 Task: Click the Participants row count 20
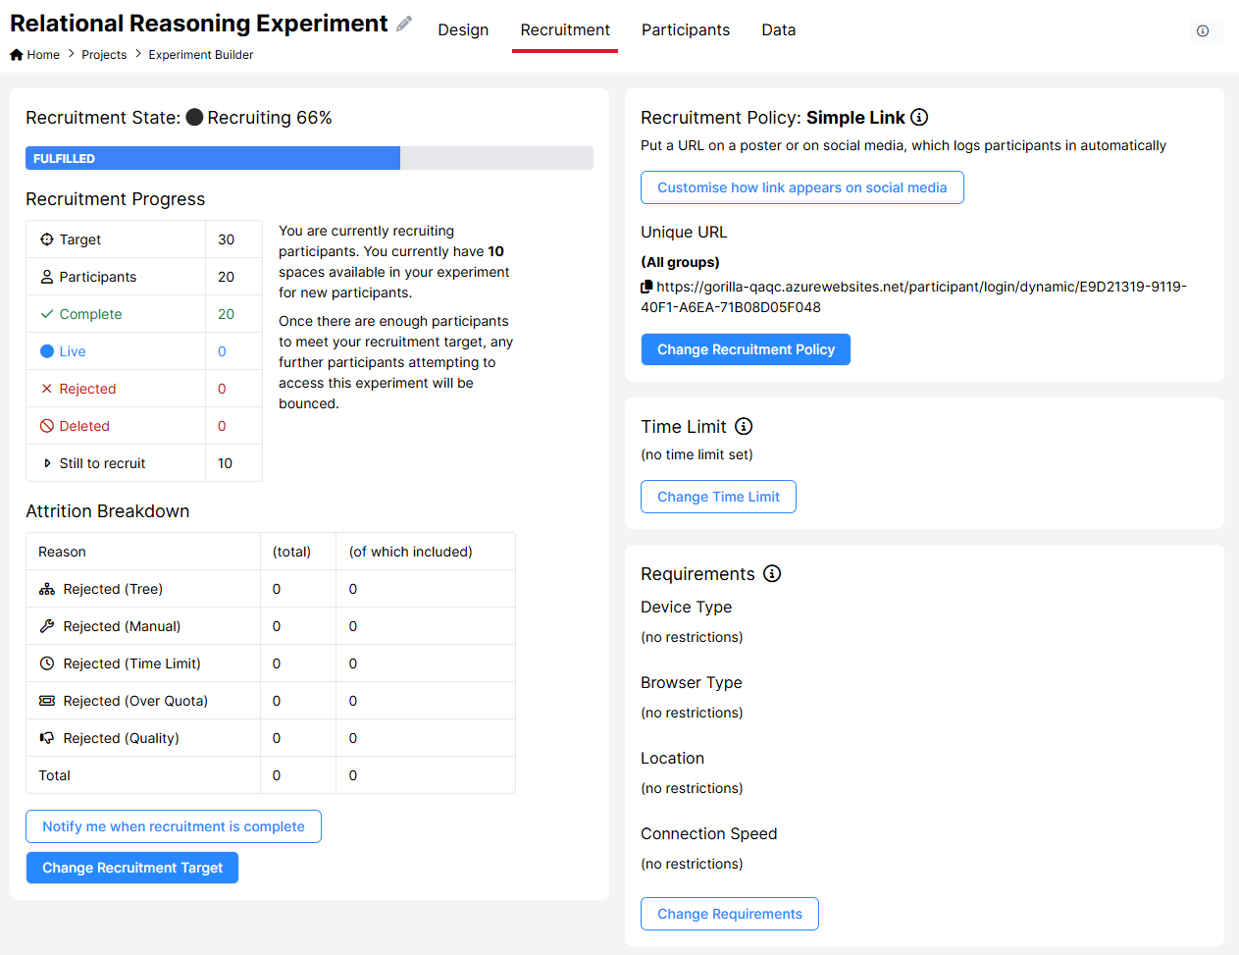(x=233, y=277)
